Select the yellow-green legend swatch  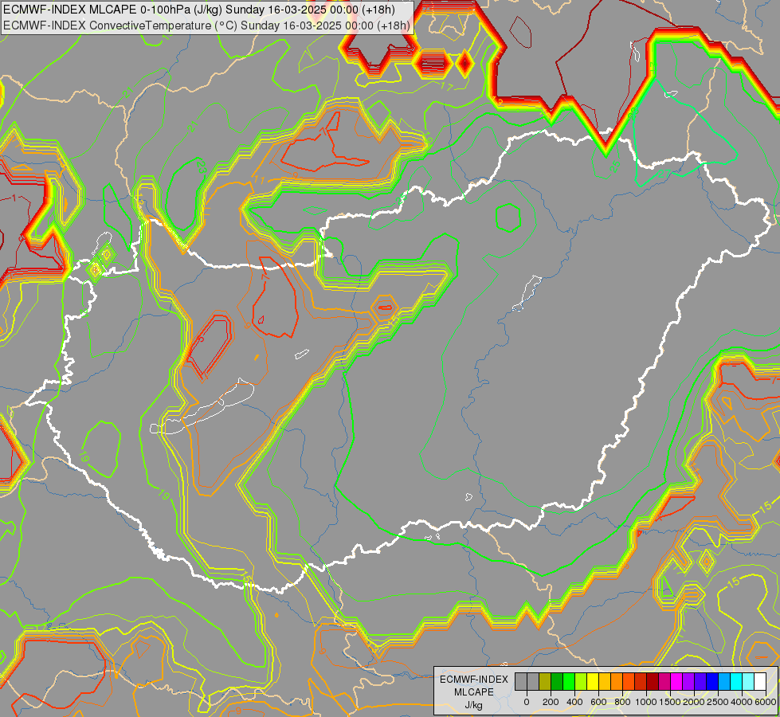click(x=581, y=681)
